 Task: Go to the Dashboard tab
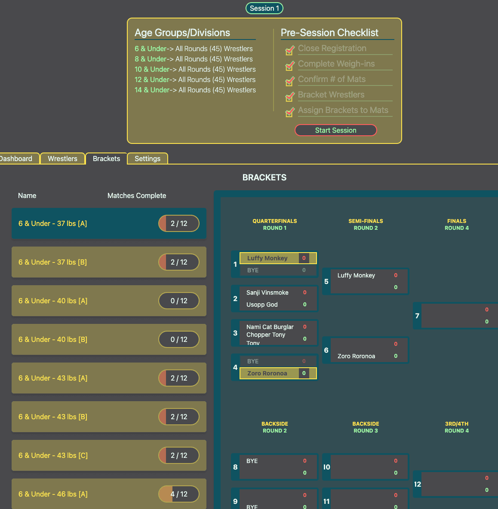coord(16,158)
